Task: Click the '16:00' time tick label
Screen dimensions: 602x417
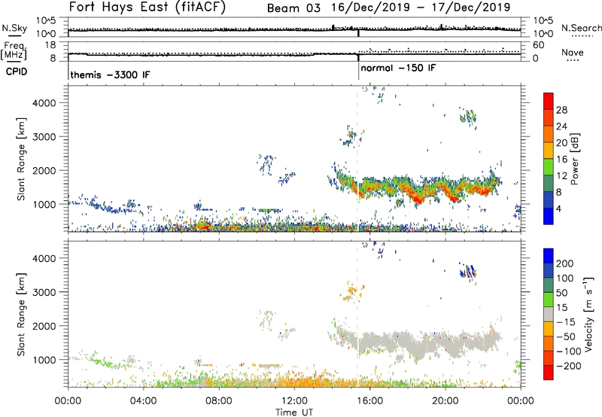Action: [x=369, y=400]
